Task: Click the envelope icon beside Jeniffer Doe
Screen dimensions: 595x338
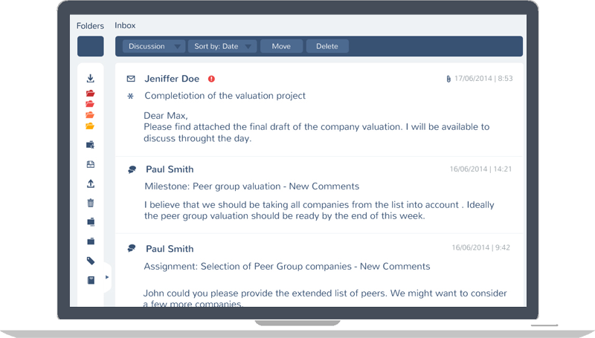Action: (x=131, y=79)
